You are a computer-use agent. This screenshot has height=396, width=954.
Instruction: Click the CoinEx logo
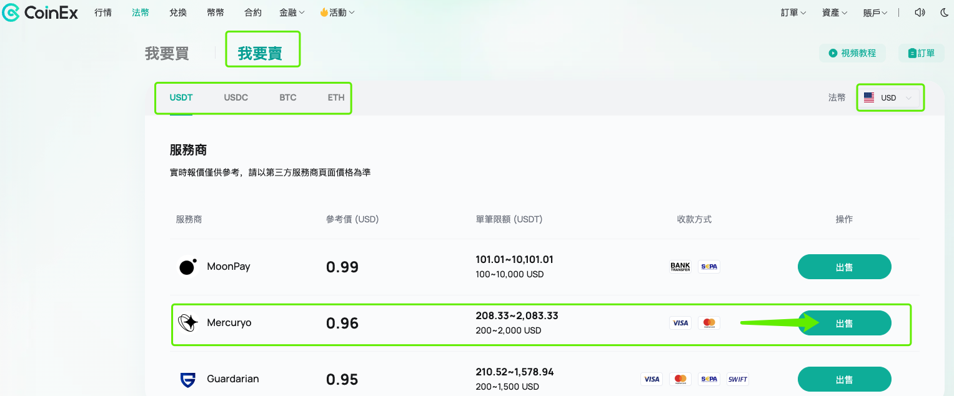point(40,12)
